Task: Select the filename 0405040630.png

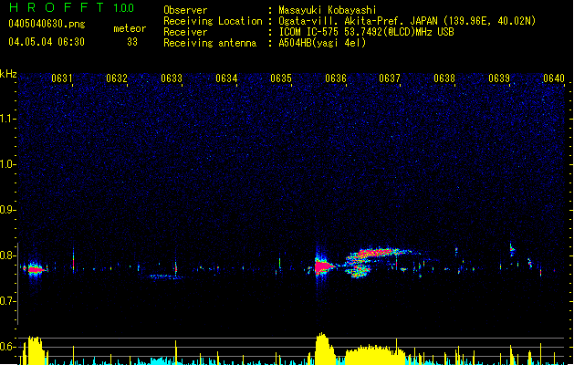Action: click(47, 24)
